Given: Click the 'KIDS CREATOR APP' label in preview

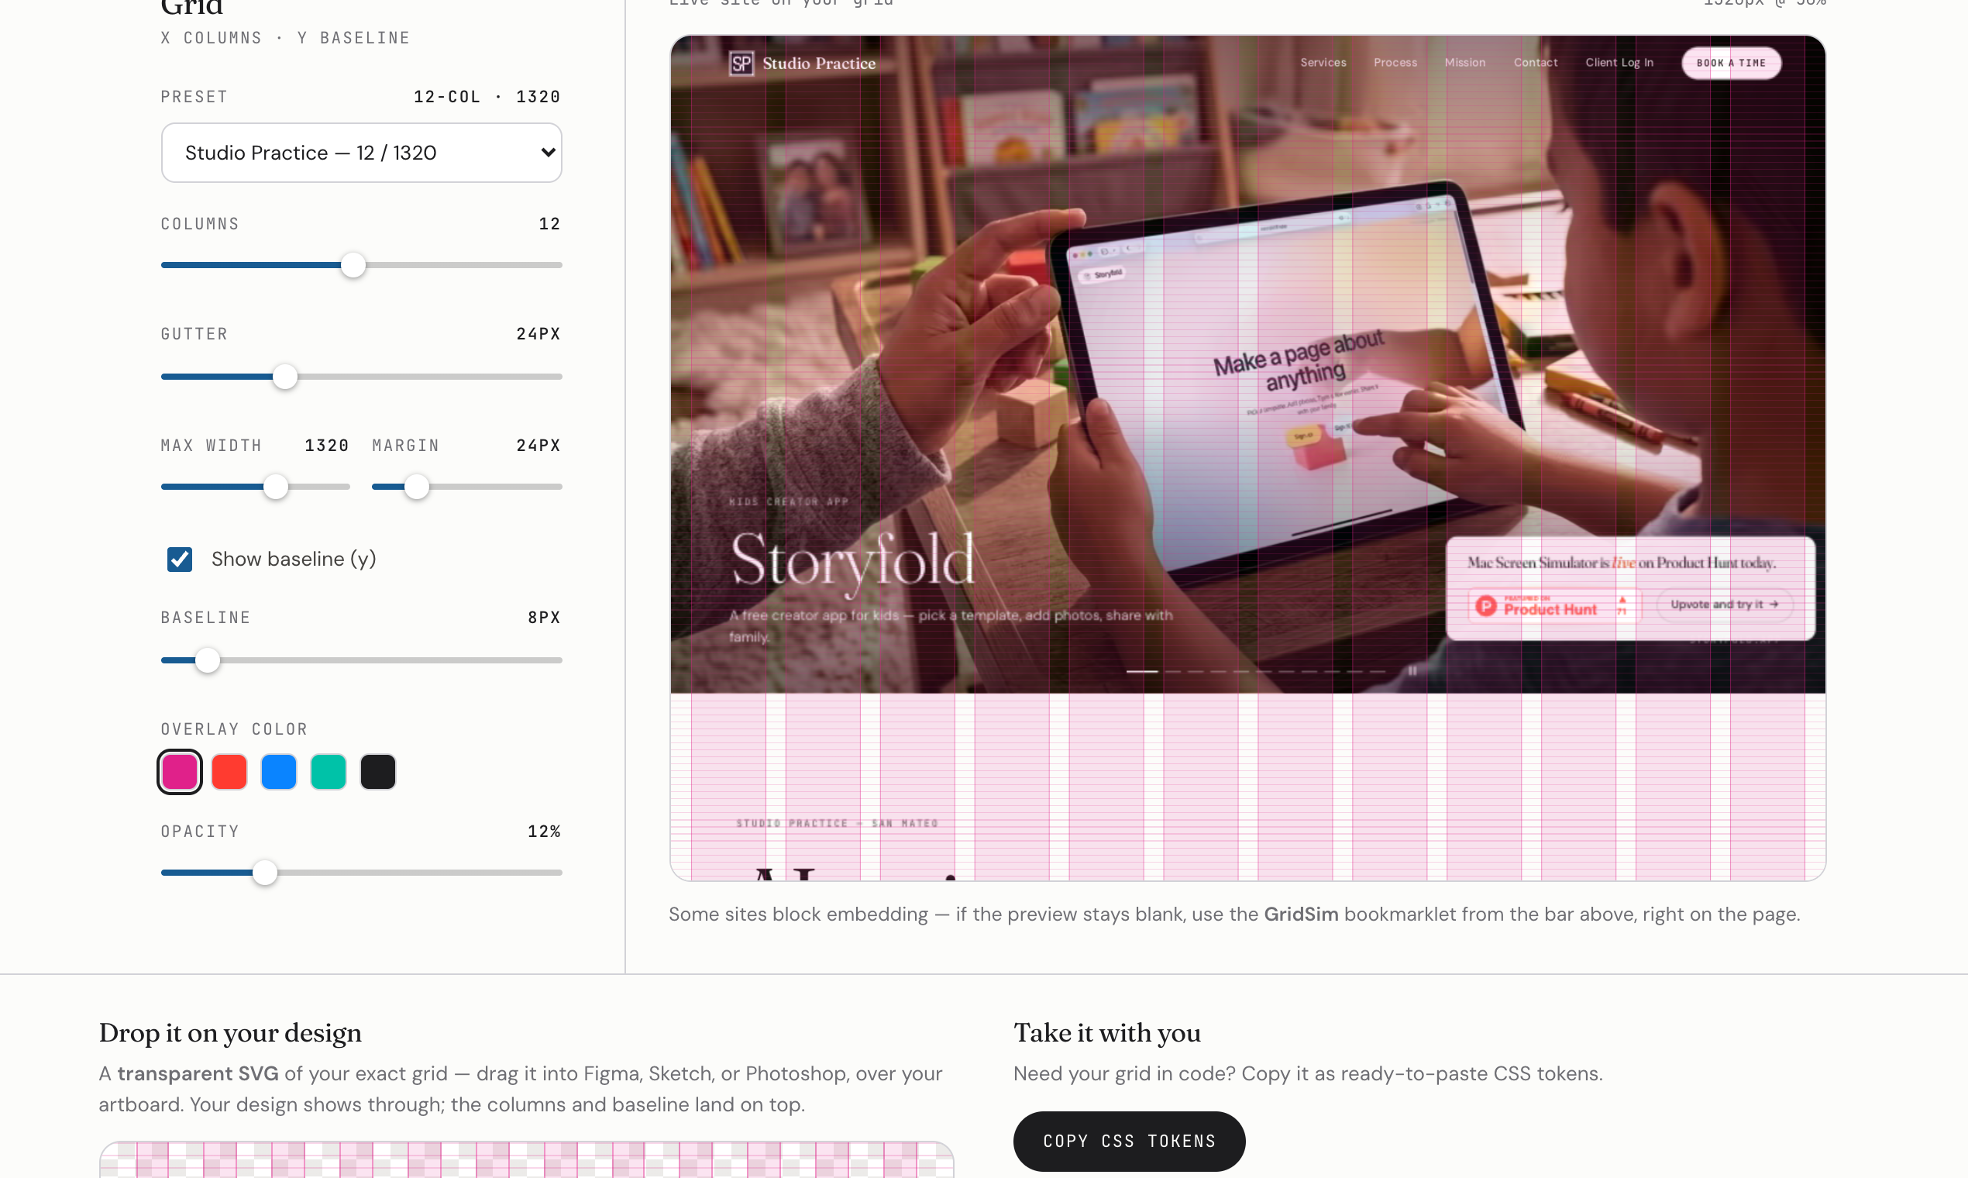Looking at the screenshot, I should click(789, 501).
